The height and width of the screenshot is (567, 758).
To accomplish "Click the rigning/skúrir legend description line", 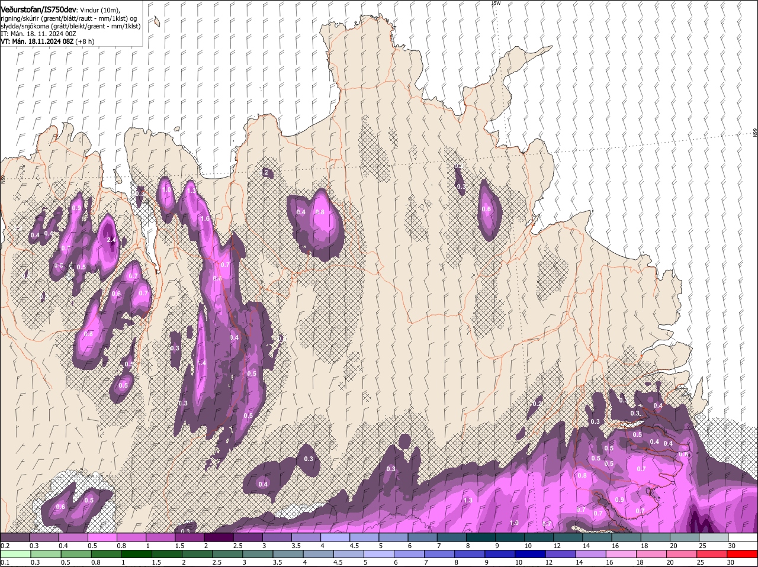I will [x=69, y=18].
